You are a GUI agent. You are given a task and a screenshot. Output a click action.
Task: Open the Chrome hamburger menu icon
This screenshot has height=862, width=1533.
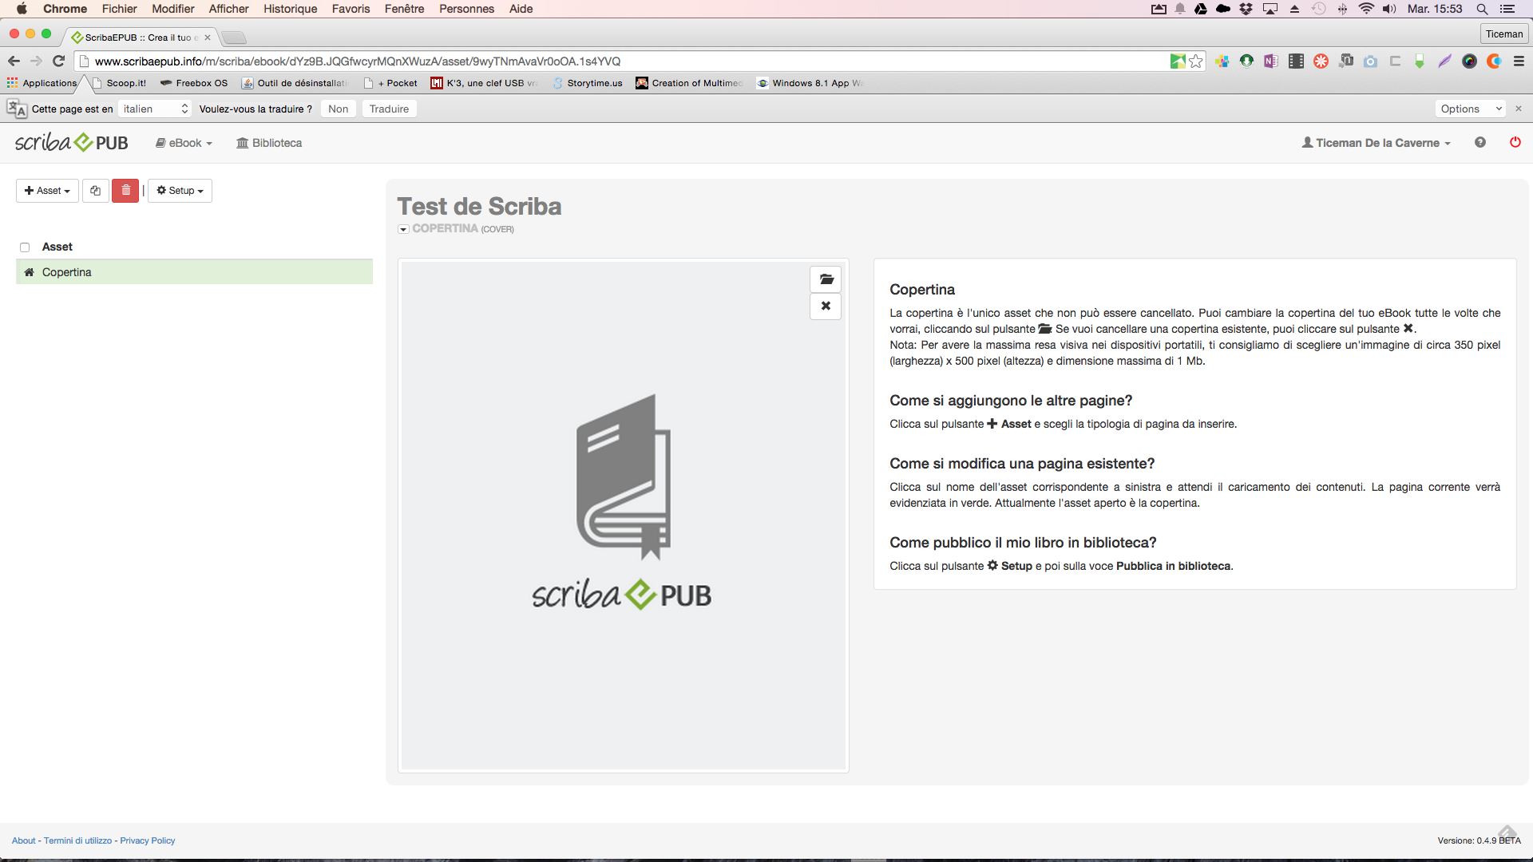click(1519, 61)
